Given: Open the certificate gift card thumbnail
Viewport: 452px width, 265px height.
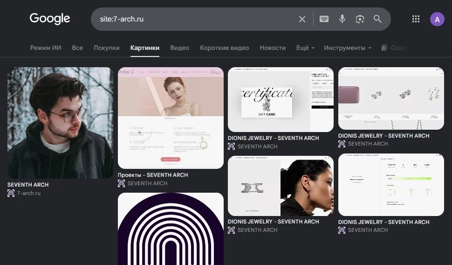Looking at the screenshot, I should [281, 99].
